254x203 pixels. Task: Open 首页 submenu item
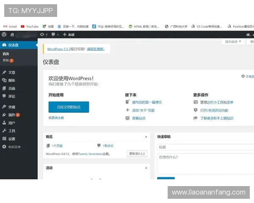(x=6, y=54)
